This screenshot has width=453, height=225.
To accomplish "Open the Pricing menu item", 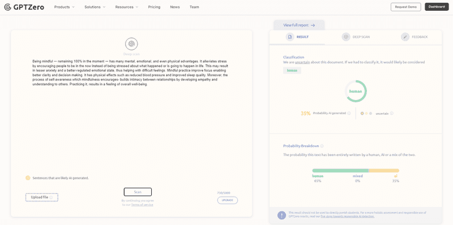I will click(x=154, y=7).
